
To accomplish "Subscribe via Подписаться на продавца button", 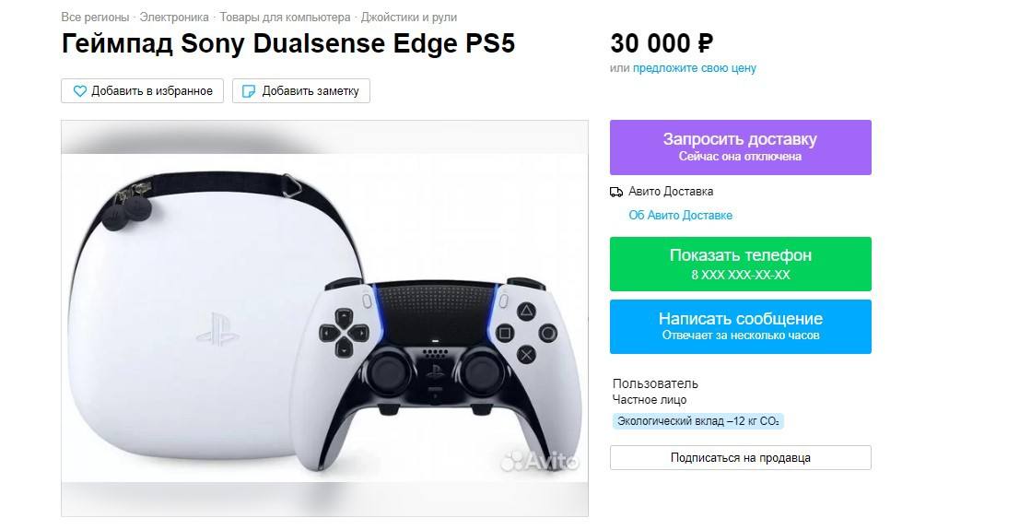I will click(x=740, y=457).
